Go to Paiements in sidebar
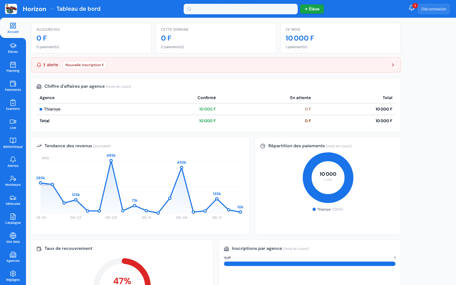456x285 pixels. coord(13,86)
